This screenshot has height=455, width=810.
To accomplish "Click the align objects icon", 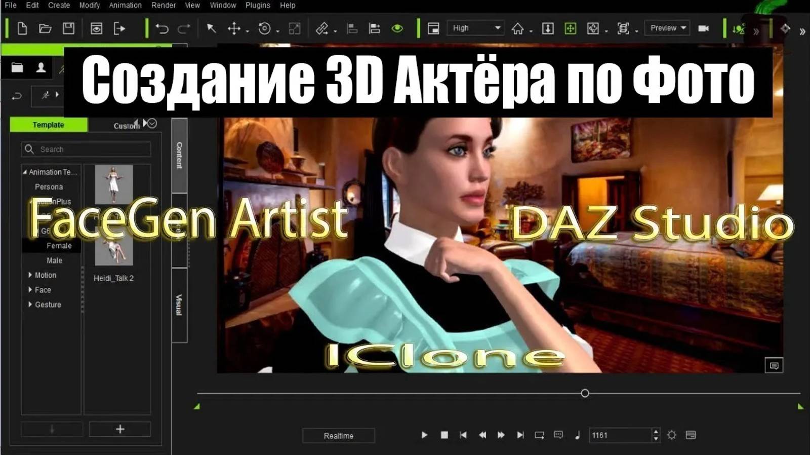I will (352, 28).
